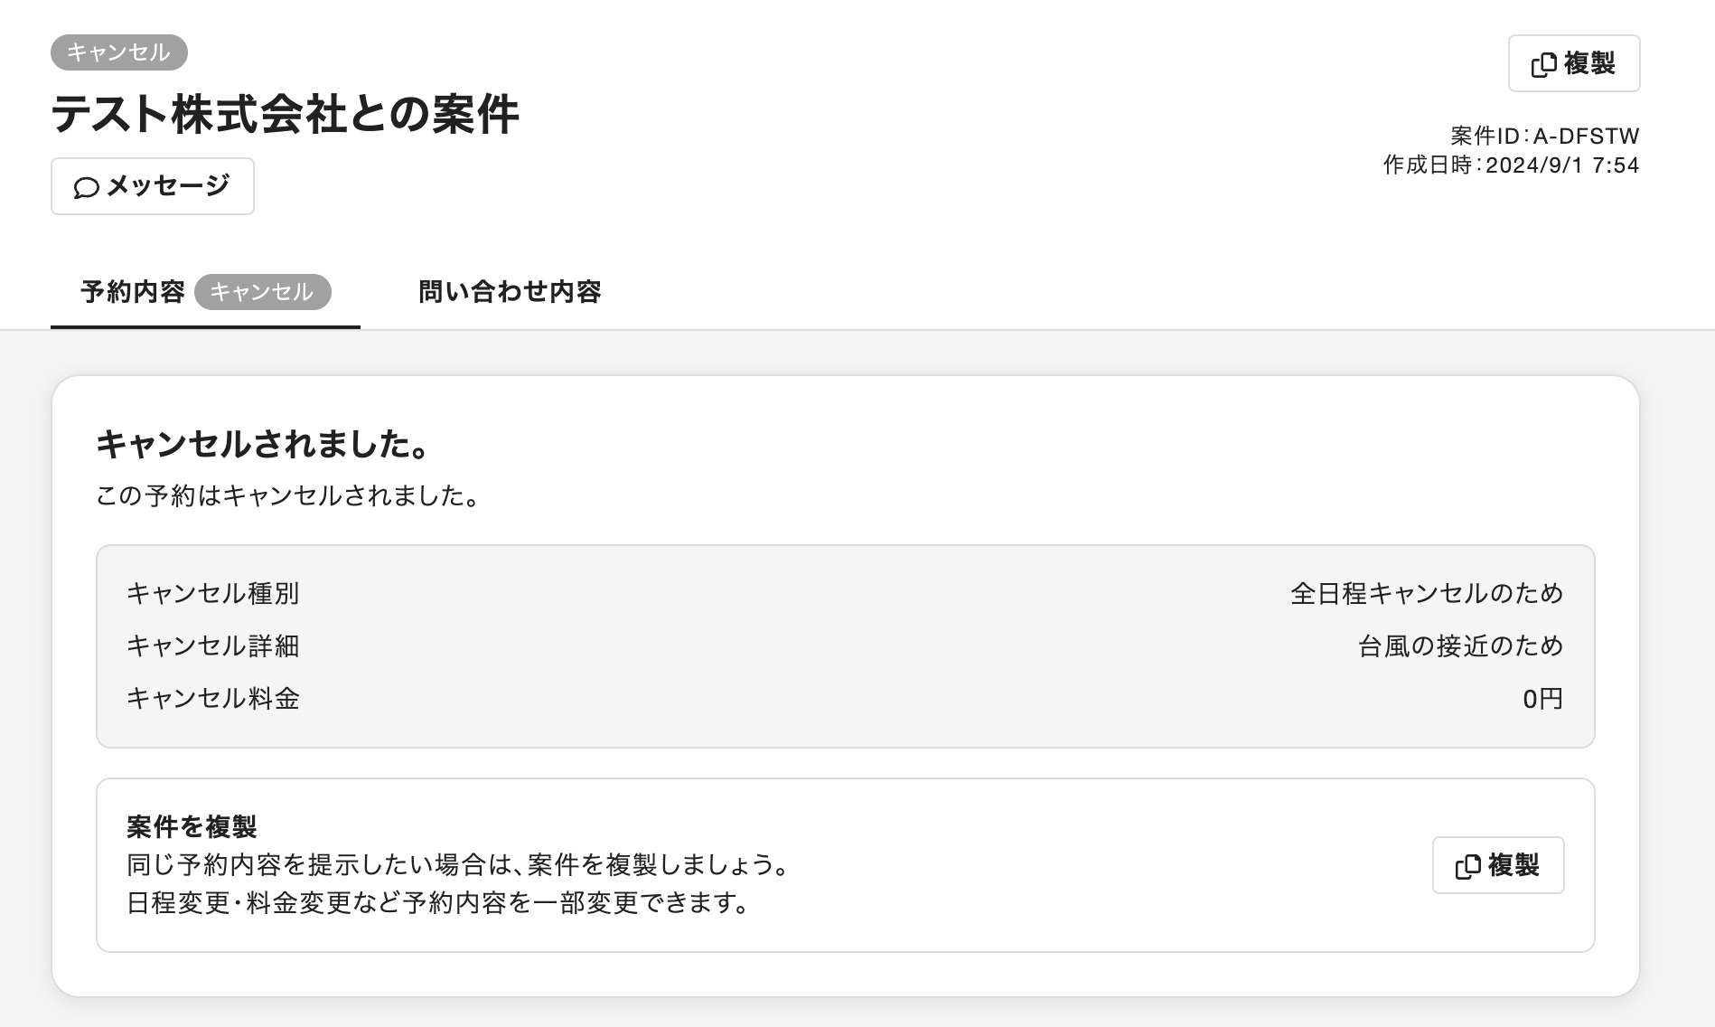Click the 台風の接近のため detail value
The height and width of the screenshot is (1027, 1715).
point(1461,645)
